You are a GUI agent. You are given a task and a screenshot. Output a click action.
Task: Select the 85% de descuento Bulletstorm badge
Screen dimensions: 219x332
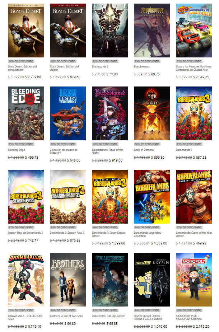point(105,310)
